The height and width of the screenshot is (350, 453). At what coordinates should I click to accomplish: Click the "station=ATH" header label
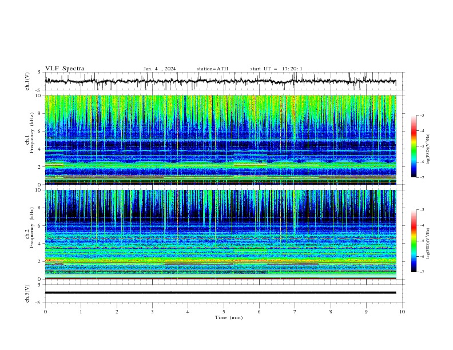pyautogui.click(x=212, y=69)
